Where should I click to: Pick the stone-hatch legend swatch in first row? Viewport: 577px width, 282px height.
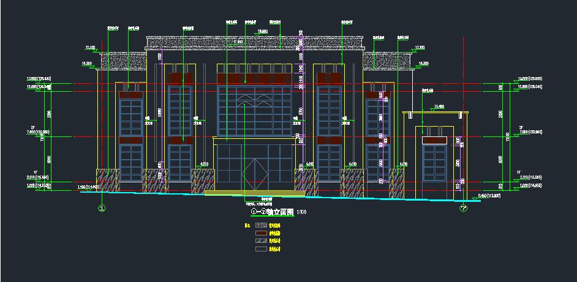[261, 225]
